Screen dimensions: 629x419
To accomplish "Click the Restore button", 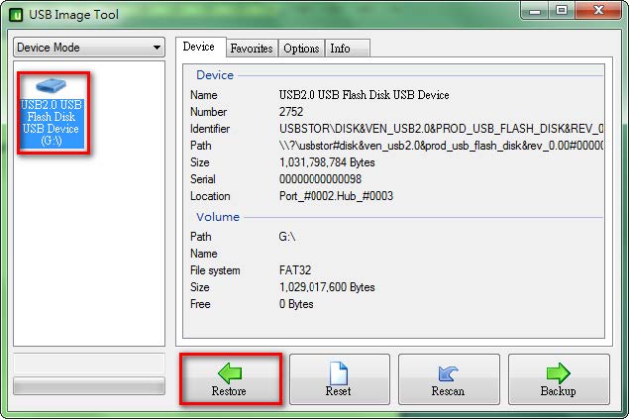I will click(231, 379).
